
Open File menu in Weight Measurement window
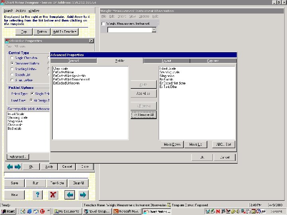104,16
